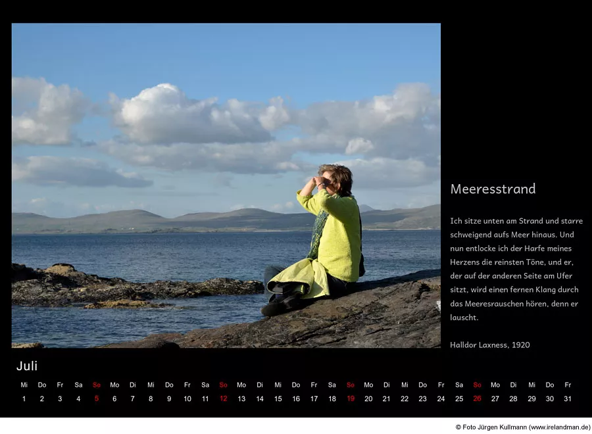
Task: Pick the red Sunday date 12
Action: point(223,398)
